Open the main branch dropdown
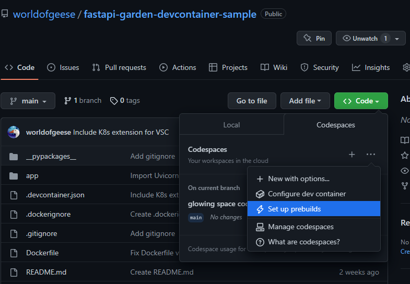The height and width of the screenshot is (284, 410). (x=28, y=101)
